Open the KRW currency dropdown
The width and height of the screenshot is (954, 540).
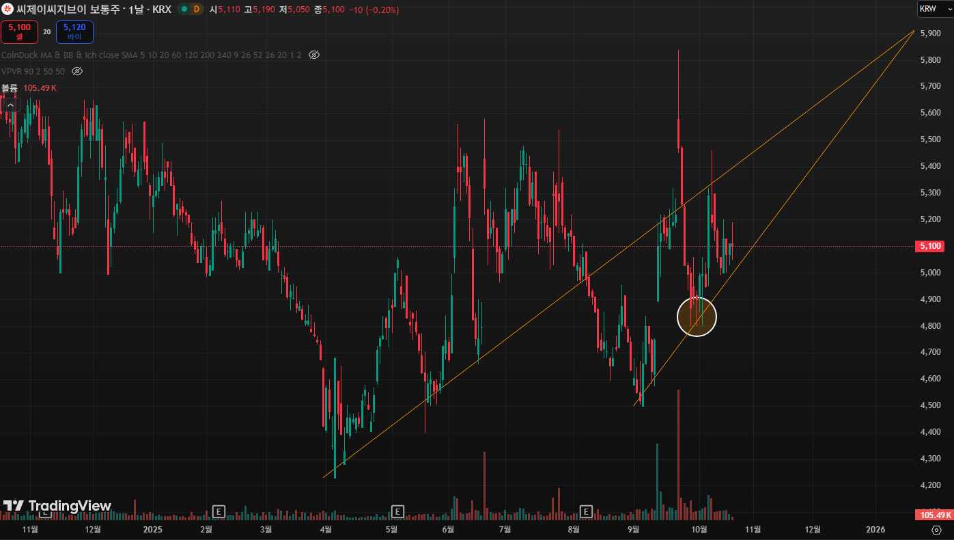point(934,9)
